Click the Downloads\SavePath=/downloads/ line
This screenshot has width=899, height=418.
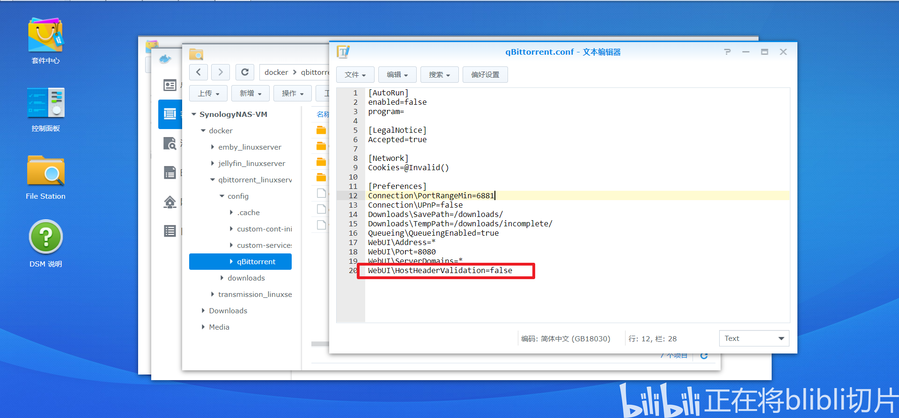(x=435, y=215)
